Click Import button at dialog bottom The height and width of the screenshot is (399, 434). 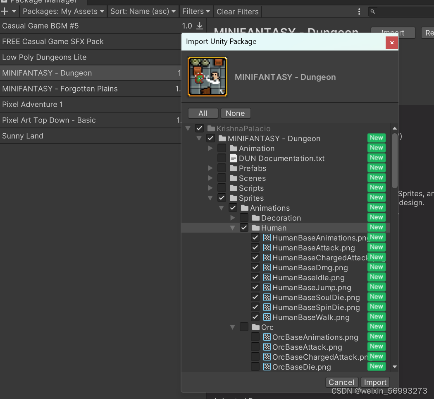pyautogui.click(x=375, y=382)
